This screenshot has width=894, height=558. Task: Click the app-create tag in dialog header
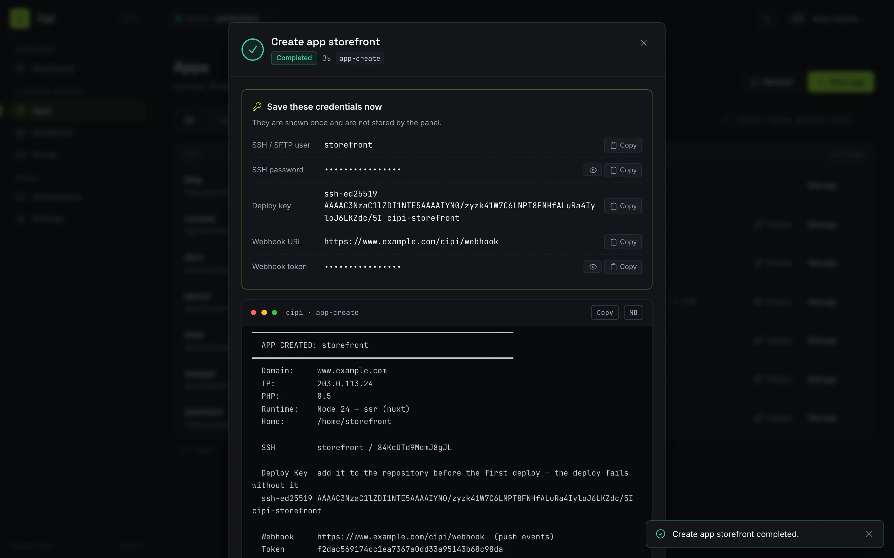point(360,58)
